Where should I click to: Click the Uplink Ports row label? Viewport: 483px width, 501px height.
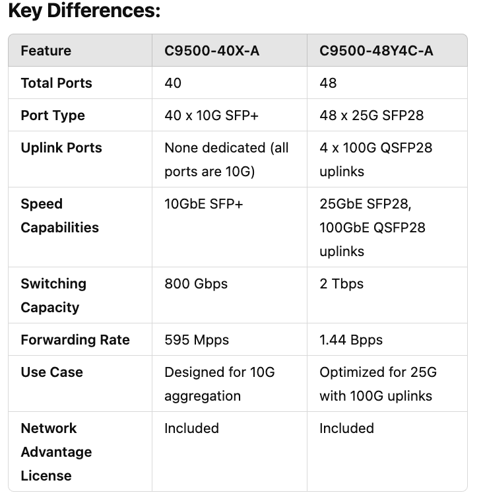click(61, 148)
